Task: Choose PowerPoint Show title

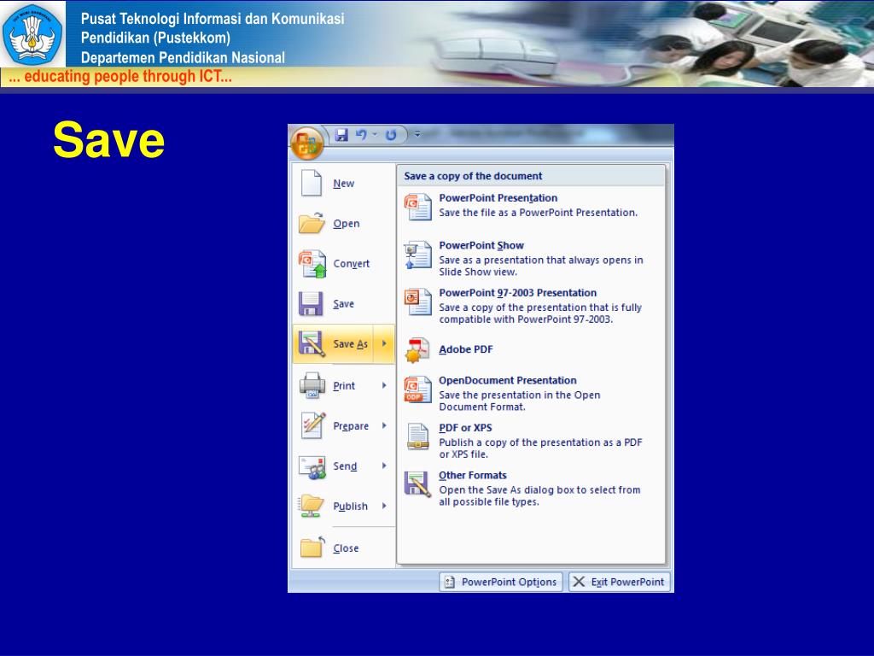Action: [481, 245]
